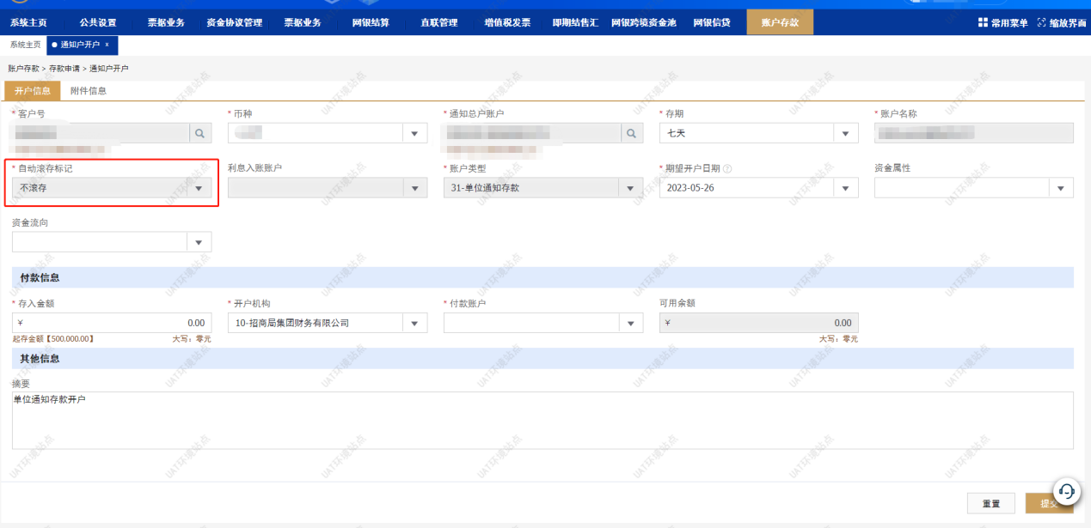This screenshot has height=528, width=1091.
Task: Open the 存期 dropdown showing 七天
Action: 847,133
